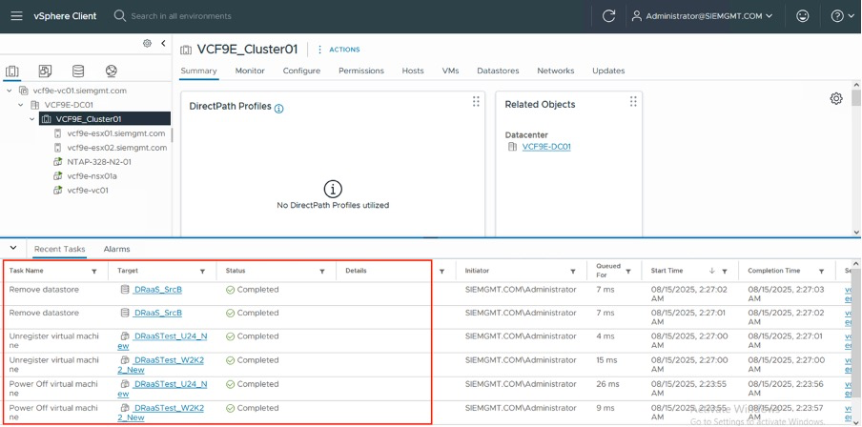The width and height of the screenshot is (862, 427).
Task: Switch to VMs and Templates inventory icon
Action: [45, 71]
